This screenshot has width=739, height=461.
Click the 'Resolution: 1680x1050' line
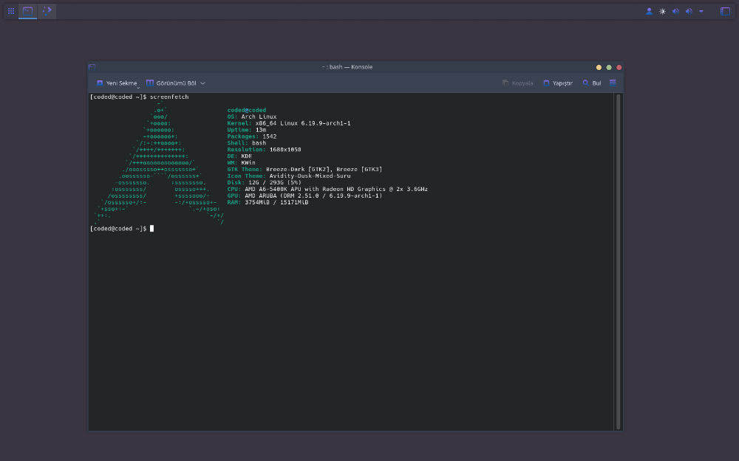pos(264,150)
